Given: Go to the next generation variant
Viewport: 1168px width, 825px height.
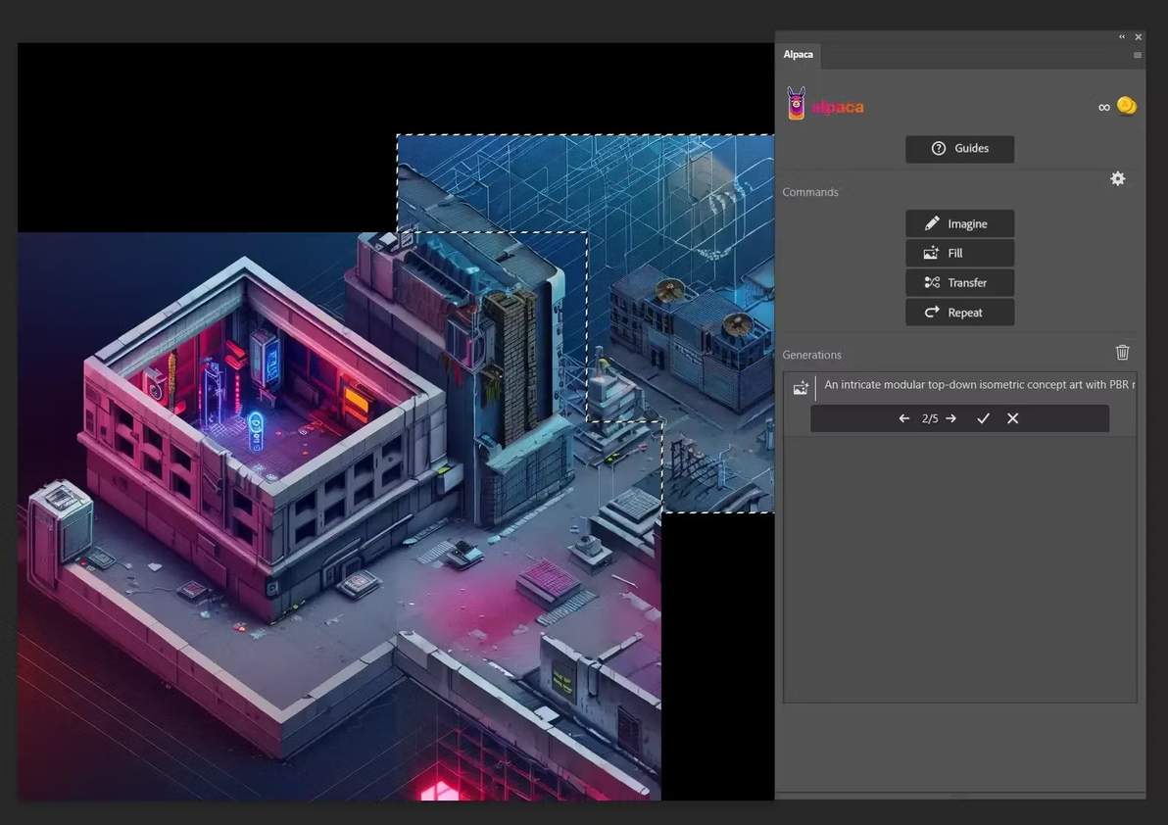Looking at the screenshot, I should click(950, 418).
